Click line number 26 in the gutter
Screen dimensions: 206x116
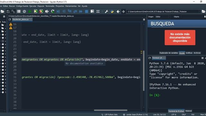point(15,59)
